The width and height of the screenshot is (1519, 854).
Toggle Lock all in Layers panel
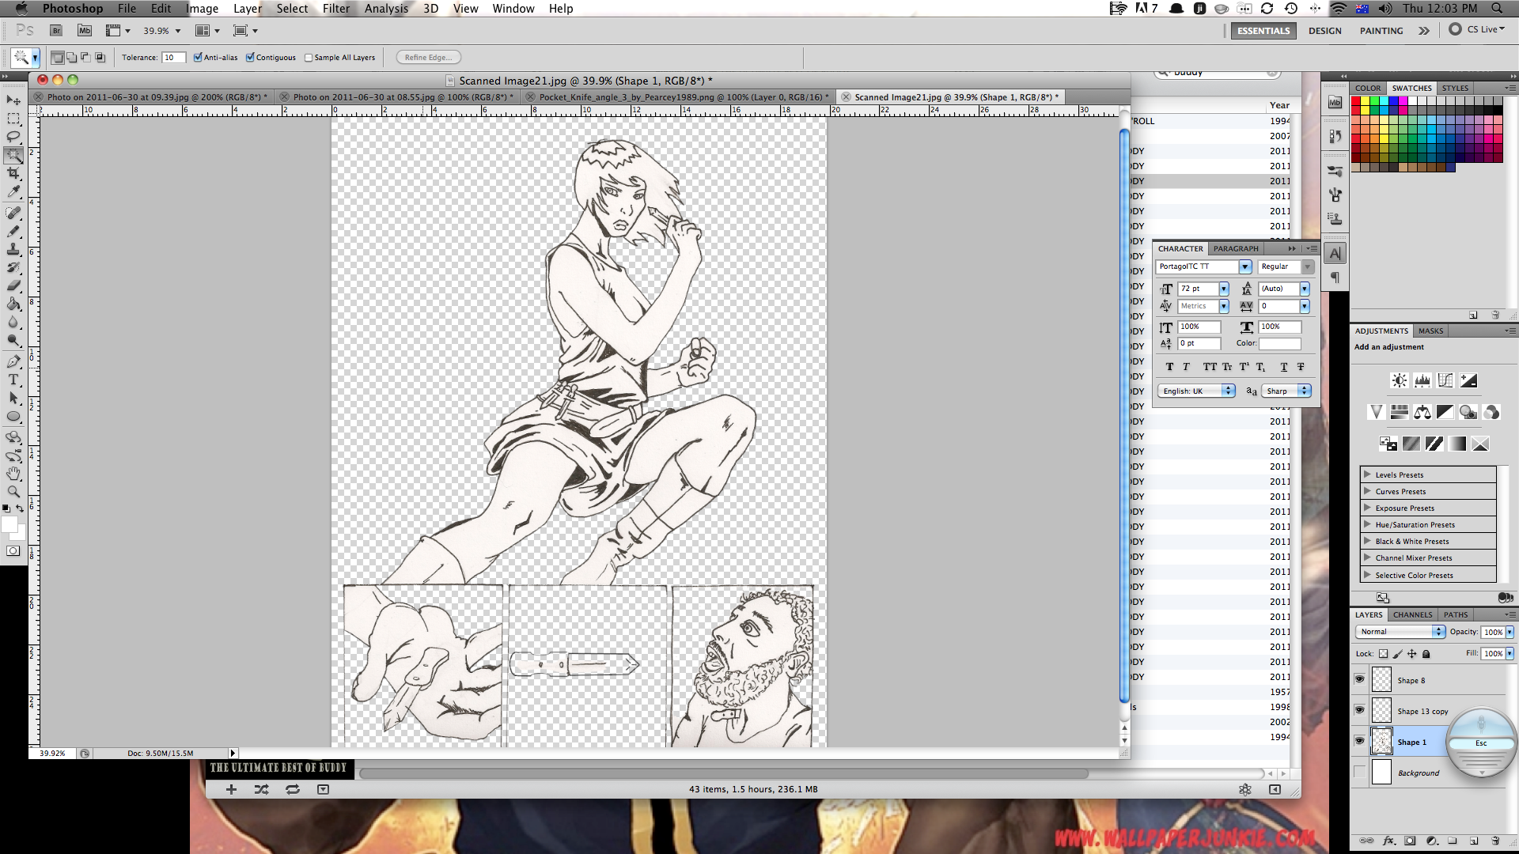coord(1426,654)
